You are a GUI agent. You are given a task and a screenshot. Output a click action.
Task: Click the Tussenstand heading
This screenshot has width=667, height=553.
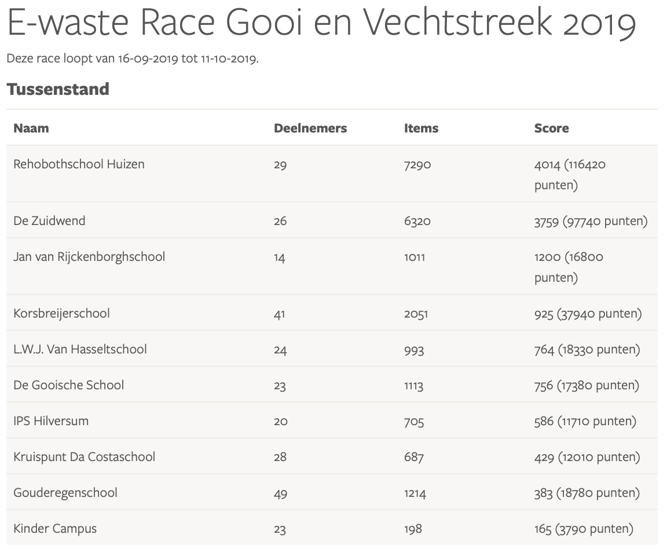pos(58,90)
